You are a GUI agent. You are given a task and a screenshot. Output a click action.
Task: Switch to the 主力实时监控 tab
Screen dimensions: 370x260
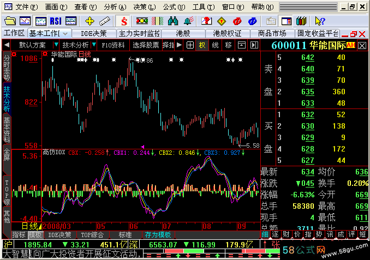tap(139, 33)
